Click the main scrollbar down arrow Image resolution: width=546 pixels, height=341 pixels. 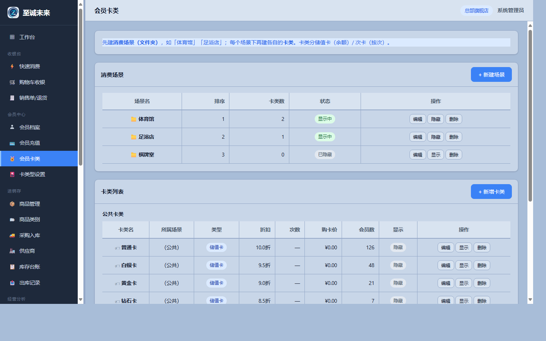530,300
